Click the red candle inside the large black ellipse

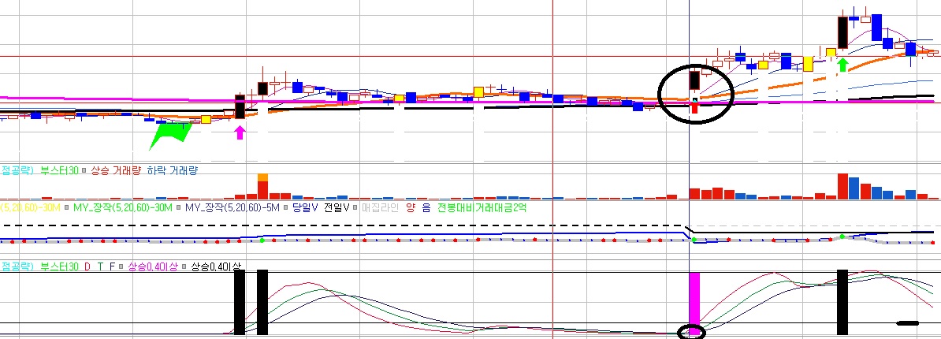pos(694,108)
